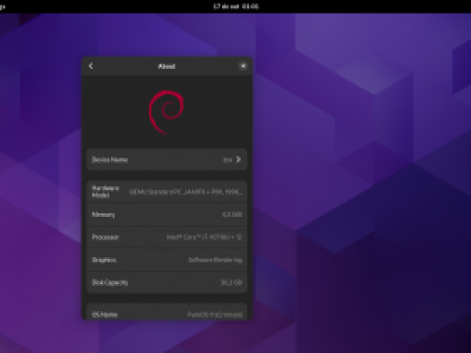Viewport: 471px width, 353px height.
Task: Click the OS Name row
Action: [x=167, y=312]
